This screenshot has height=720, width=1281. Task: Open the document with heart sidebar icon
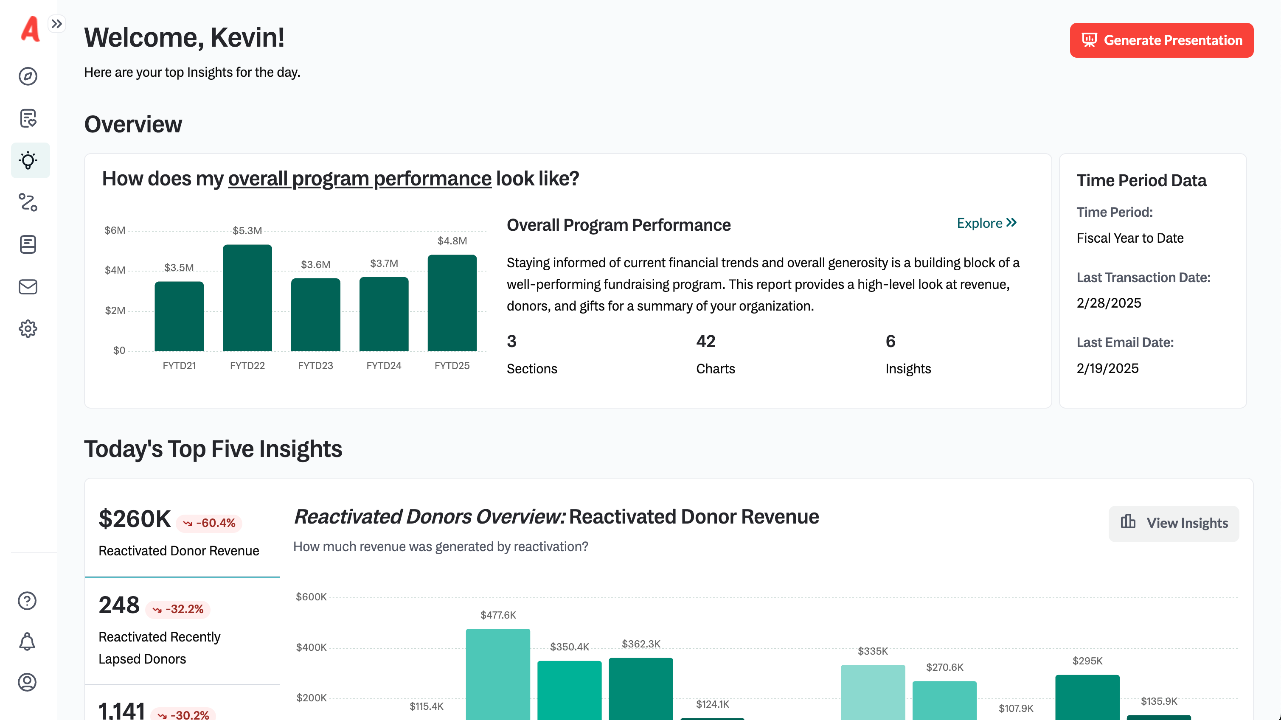point(28,118)
